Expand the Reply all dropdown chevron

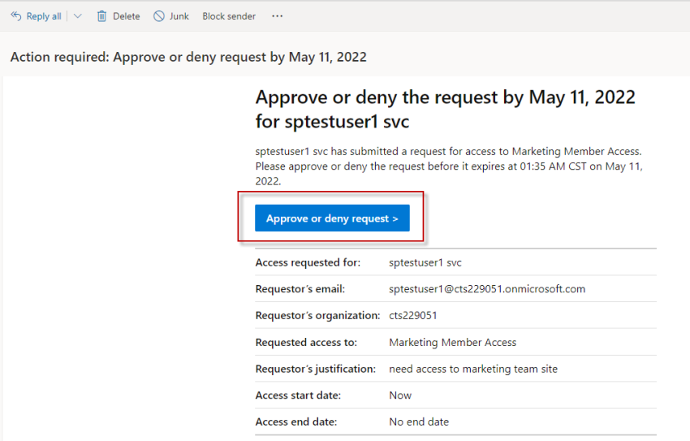(x=78, y=16)
